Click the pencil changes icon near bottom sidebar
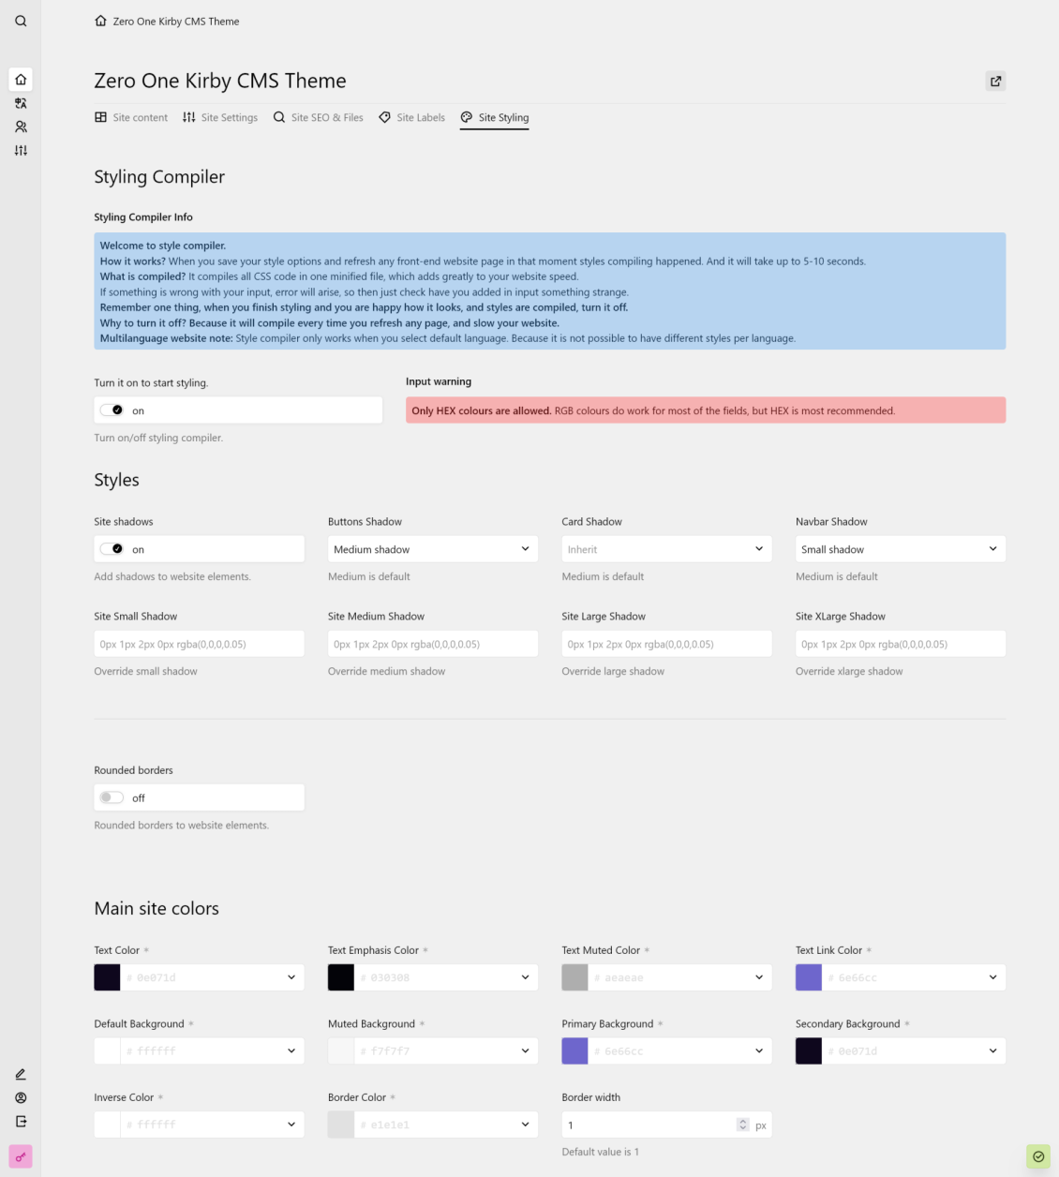1059x1177 pixels. (21, 1074)
